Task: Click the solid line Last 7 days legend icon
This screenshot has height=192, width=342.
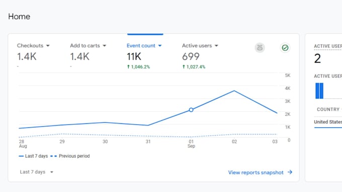Action: tap(21, 156)
